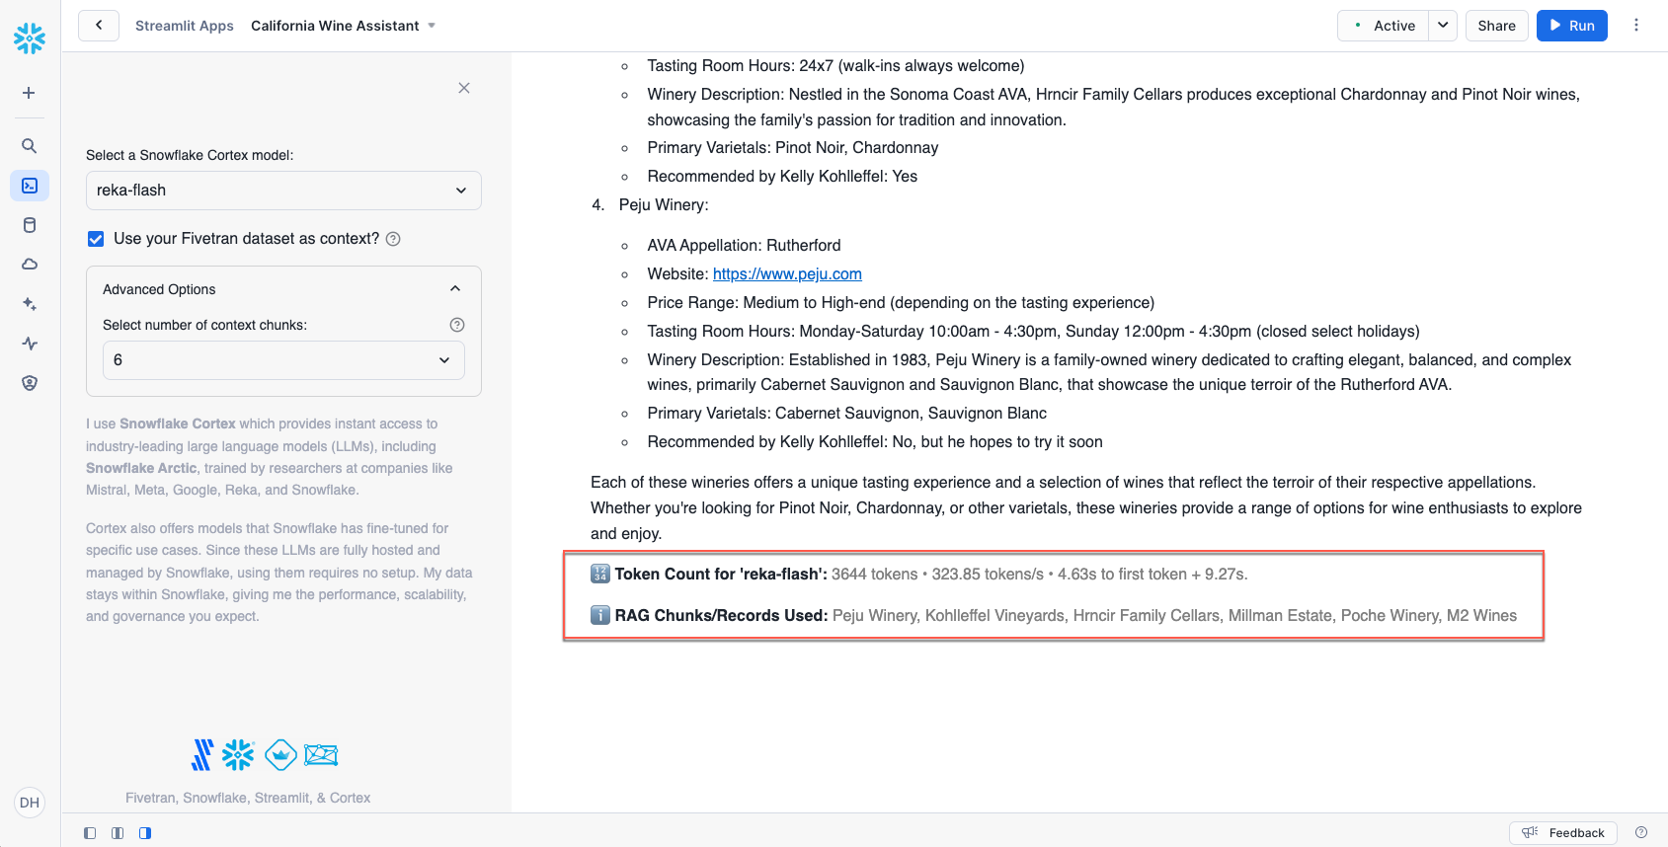Open the https://www.peju.com link
Screen dimensions: 1668x847
tap(787, 274)
